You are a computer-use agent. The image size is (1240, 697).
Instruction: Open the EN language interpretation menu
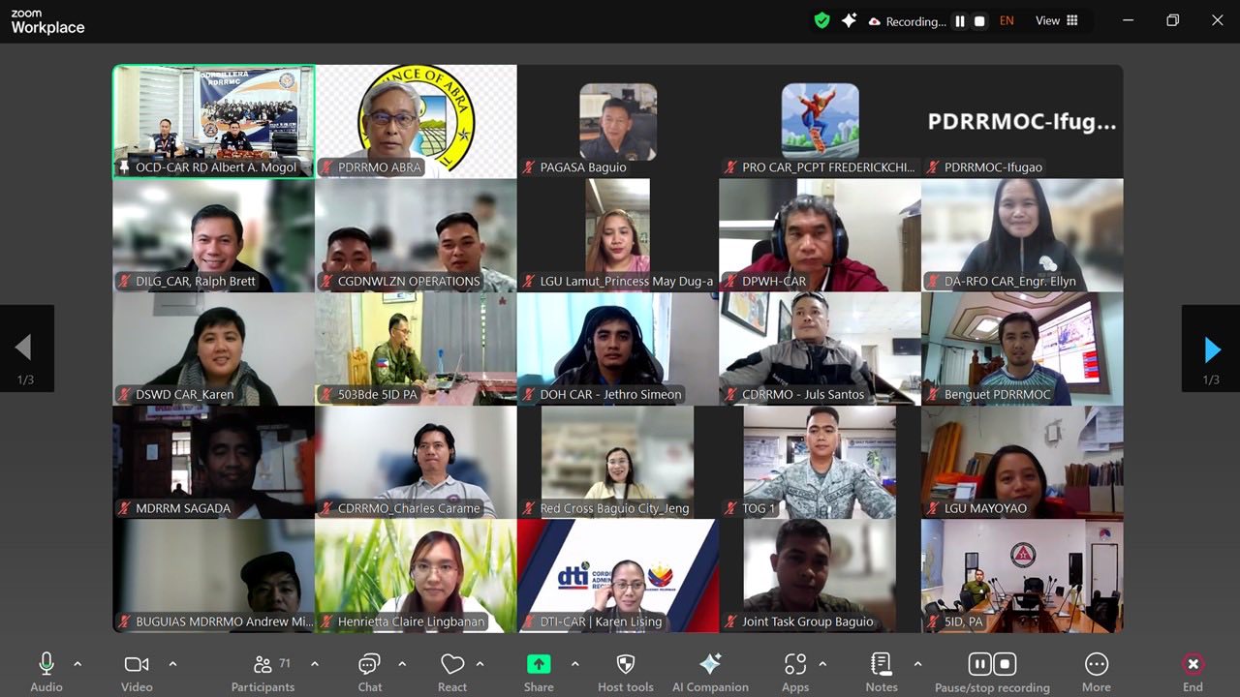pyautogui.click(x=1007, y=20)
